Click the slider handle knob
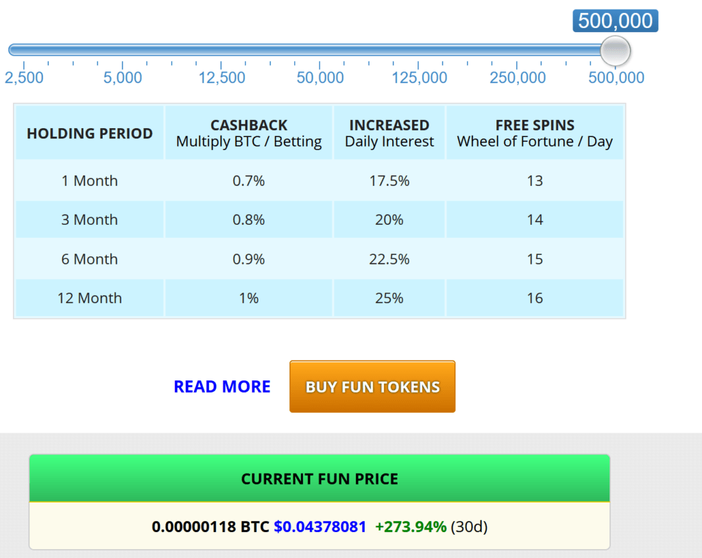The image size is (702, 558). pyautogui.click(x=615, y=50)
